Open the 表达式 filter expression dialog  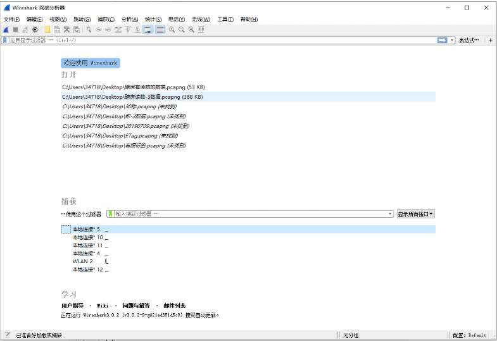tap(469, 40)
